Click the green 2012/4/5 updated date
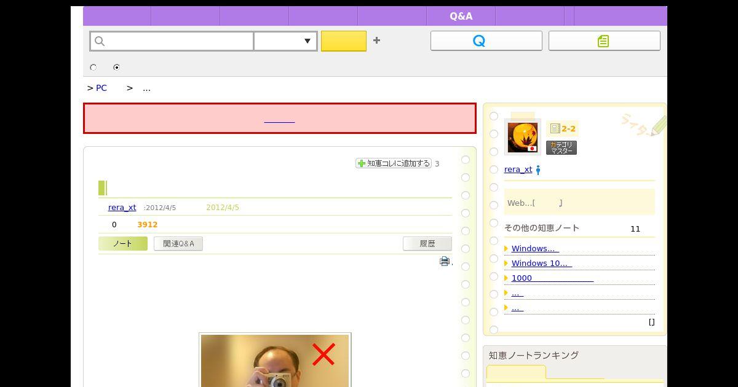This screenshot has height=387, width=738. pos(223,208)
